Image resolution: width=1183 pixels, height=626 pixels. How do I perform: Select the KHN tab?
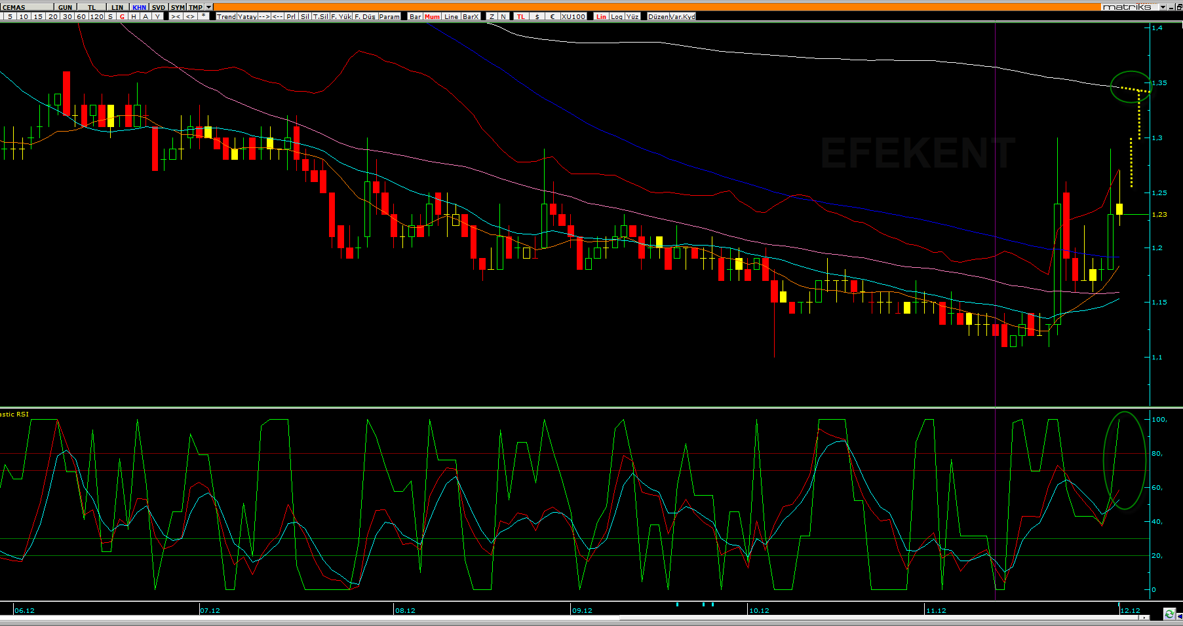(139, 7)
